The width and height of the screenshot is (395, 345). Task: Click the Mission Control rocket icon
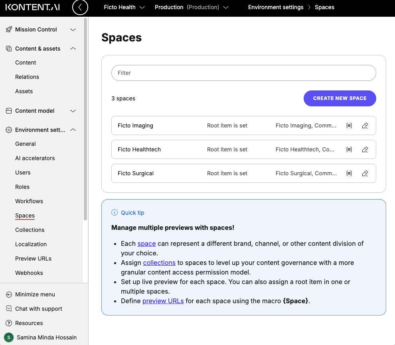click(8, 29)
